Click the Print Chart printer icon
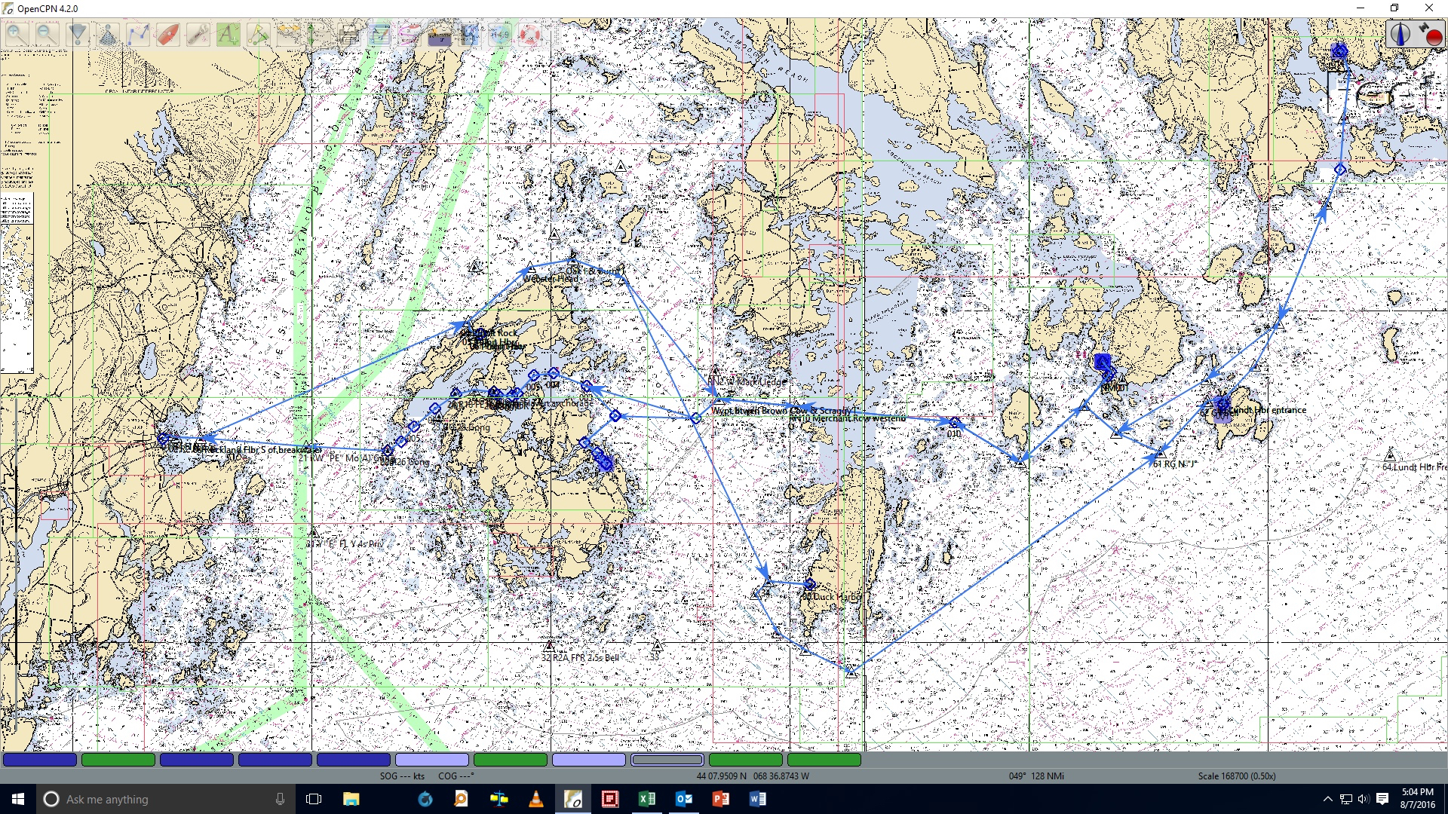Image resolution: width=1448 pixels, height=814 pixels. (348, 35)
